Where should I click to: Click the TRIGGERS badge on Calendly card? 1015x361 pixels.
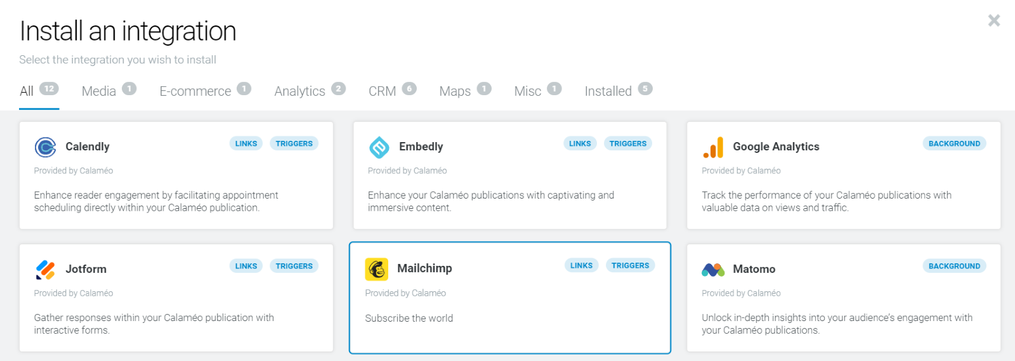pyautogui.click(x=294, y=143)
